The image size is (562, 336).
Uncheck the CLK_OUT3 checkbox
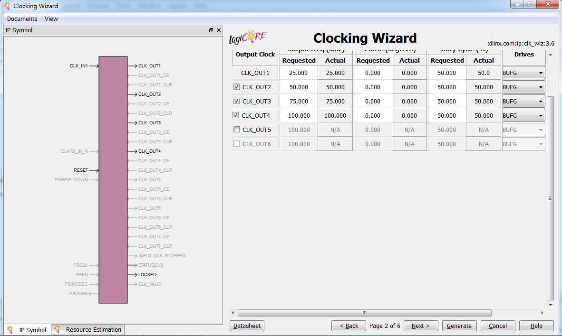click(237, 101)
